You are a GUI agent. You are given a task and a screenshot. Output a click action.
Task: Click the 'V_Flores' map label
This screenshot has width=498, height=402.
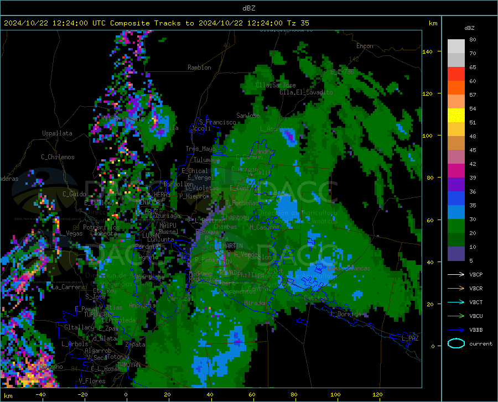[x=92, y=381]
